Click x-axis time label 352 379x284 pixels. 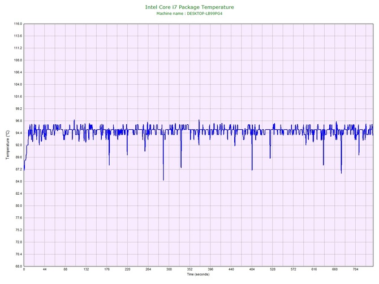click(x=189, y=269)
